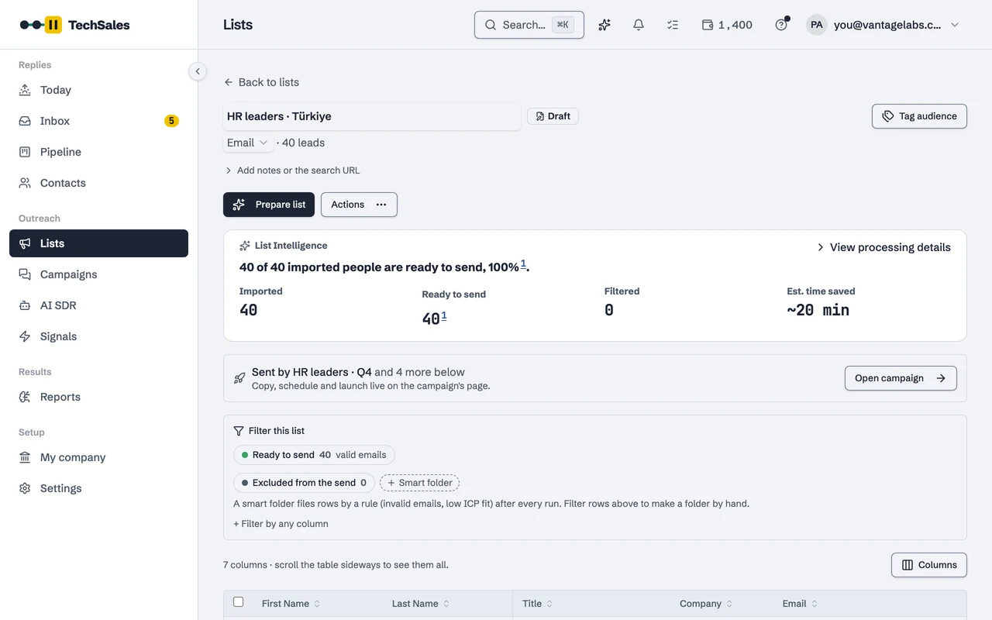Click the PA account avatar

click(x=816, y=25)
